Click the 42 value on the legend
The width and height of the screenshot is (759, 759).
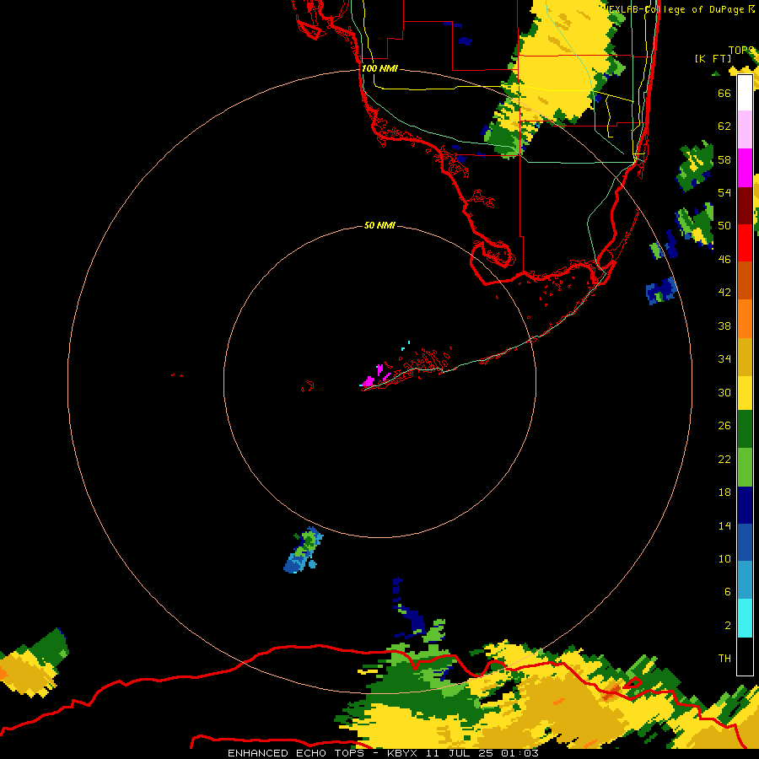[x=724, y=293]
